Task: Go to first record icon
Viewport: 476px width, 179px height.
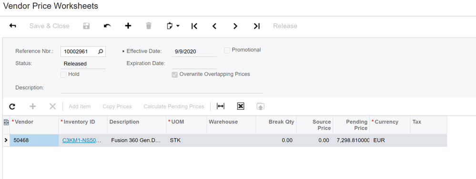Action: click(194, 26)
